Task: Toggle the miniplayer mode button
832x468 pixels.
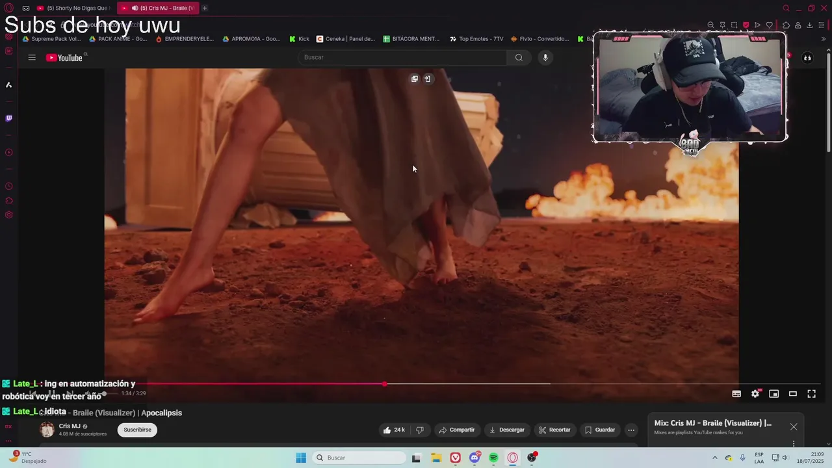Action: (774, 393)
